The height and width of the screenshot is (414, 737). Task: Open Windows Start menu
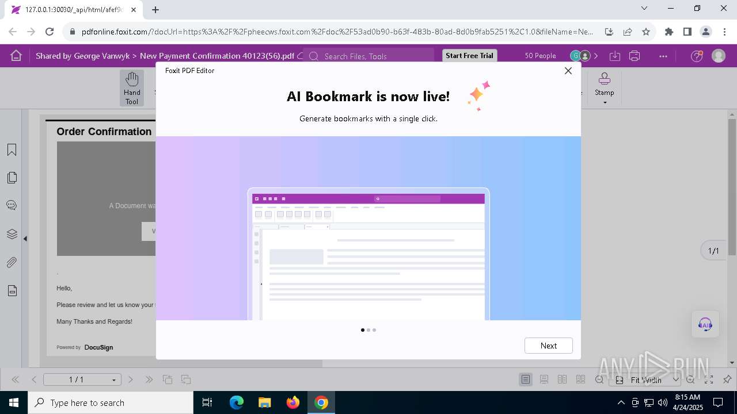(13, 402)
